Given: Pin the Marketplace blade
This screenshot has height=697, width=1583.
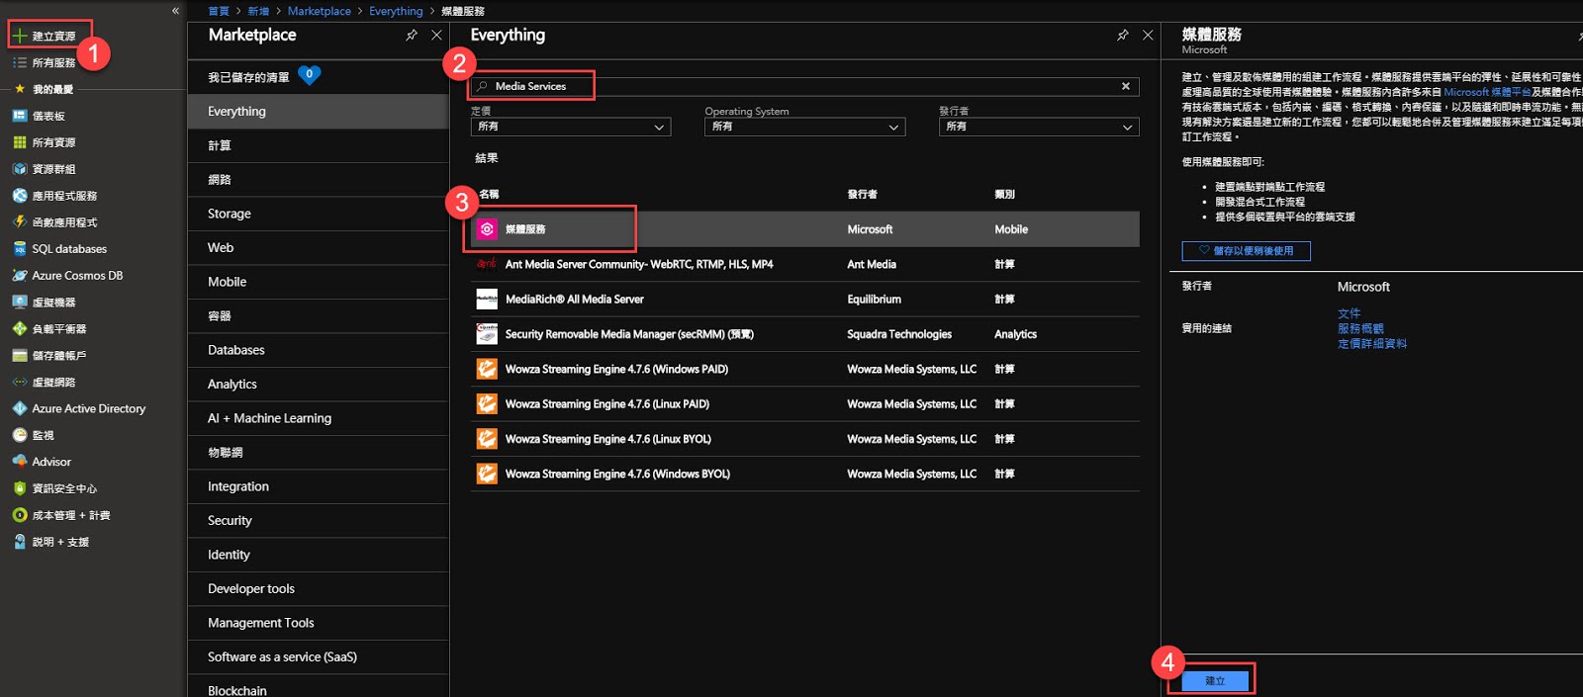Looking at the screenshot, I should tap(412, 35).
